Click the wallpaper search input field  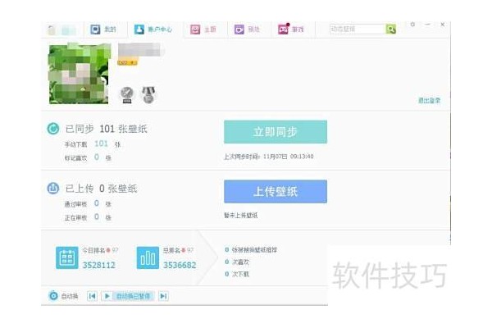point(357,29)
